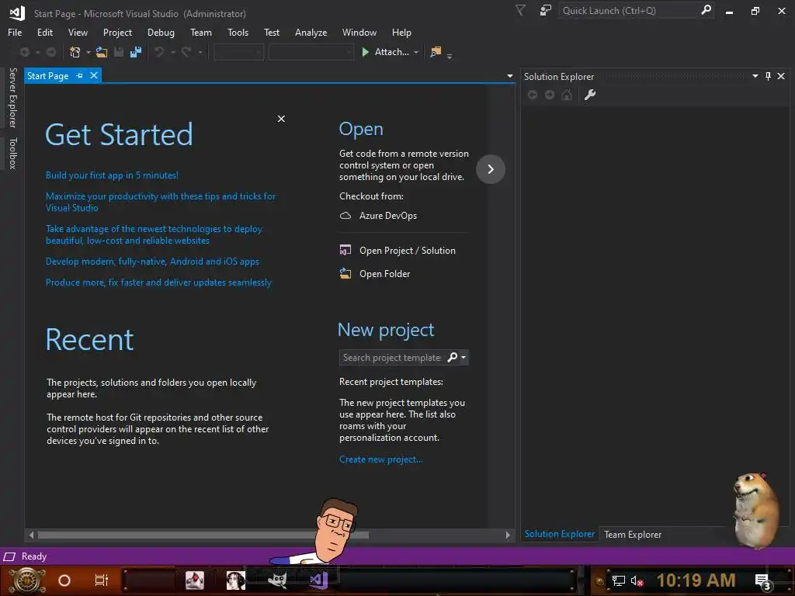
Task: Open the Project menu
Action: (117, 33)
